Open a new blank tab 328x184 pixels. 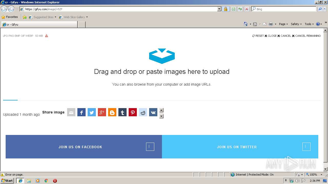(x=81, y=25)
